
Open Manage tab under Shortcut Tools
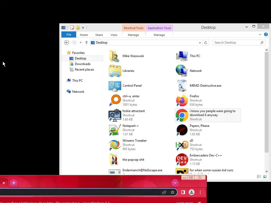pos(133,35)
